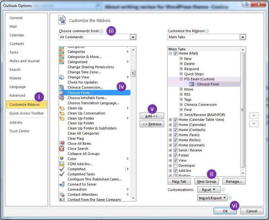
Task: Click the commands list scroll-down arrow
Action: (133, 198)
